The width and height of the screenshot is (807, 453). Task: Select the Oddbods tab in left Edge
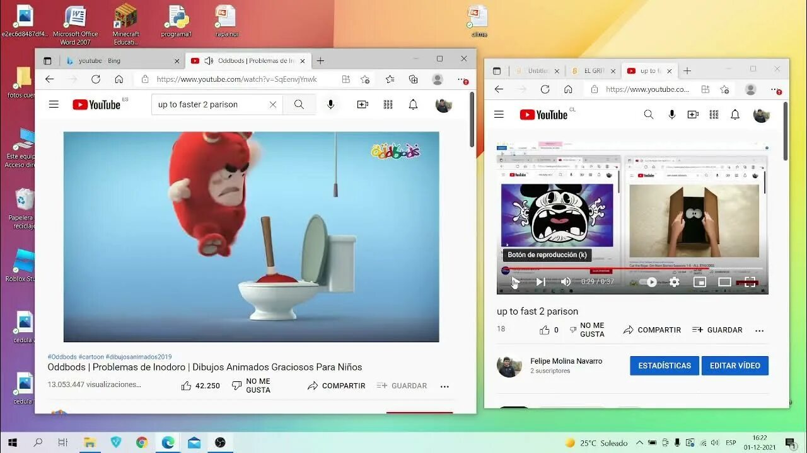[248, 60]
